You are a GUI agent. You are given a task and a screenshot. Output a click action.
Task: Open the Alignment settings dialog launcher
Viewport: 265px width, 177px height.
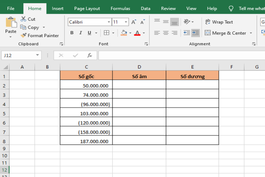point(254,44)
